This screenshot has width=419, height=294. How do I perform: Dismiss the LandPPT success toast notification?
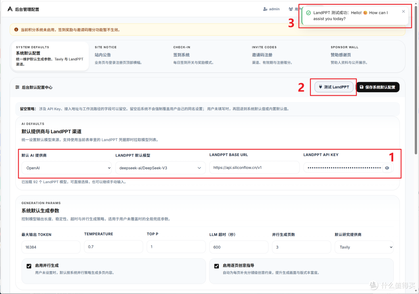point(403,12)
